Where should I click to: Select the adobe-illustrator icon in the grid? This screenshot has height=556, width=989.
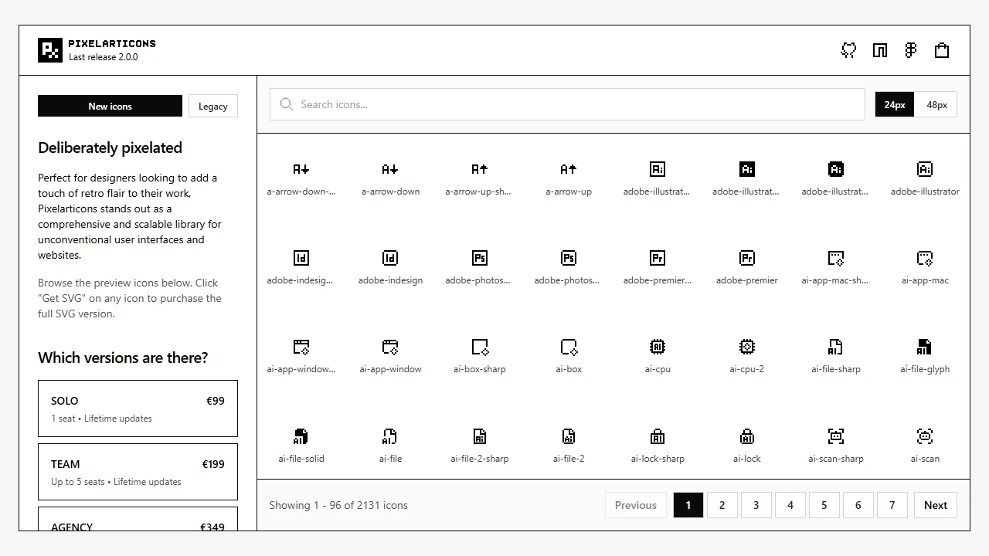point(924,169)
